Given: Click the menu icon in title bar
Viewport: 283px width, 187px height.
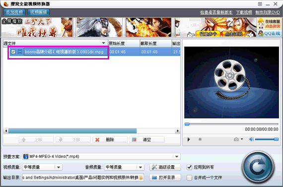Looking at the screenshot, I should (x=260, y=4).
